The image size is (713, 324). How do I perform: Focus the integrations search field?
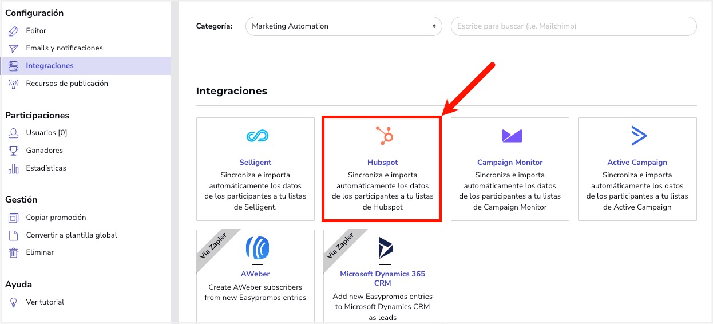coord(574,26)
